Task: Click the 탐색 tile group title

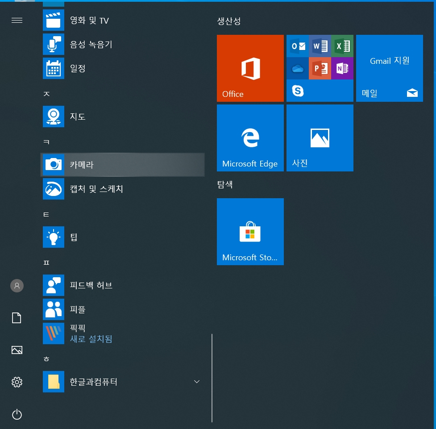Action: coord(225,184)
